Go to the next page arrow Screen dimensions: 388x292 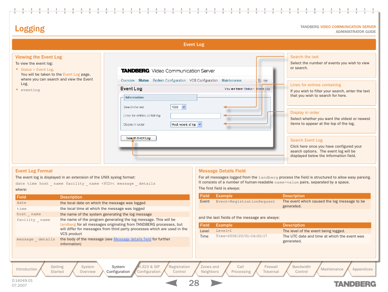click(x=216, y=283)
